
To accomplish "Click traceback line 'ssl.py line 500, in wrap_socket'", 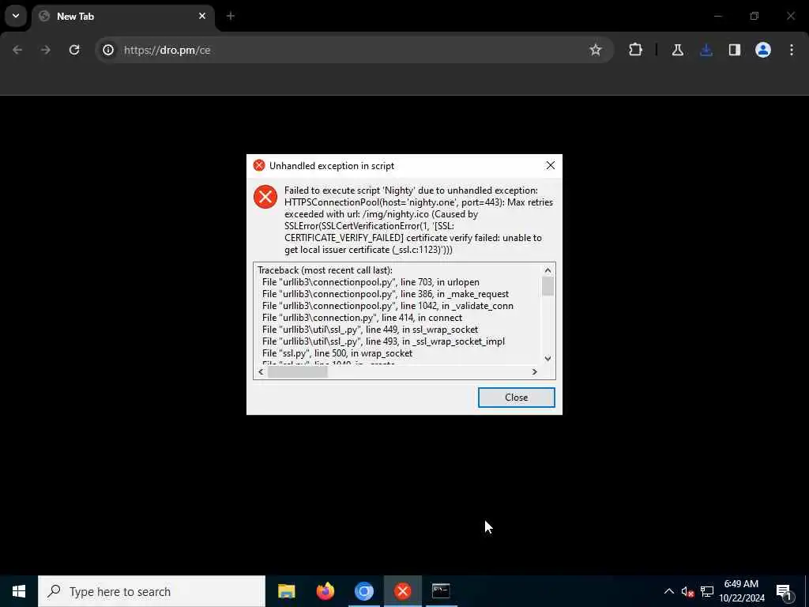I will 337,353.
